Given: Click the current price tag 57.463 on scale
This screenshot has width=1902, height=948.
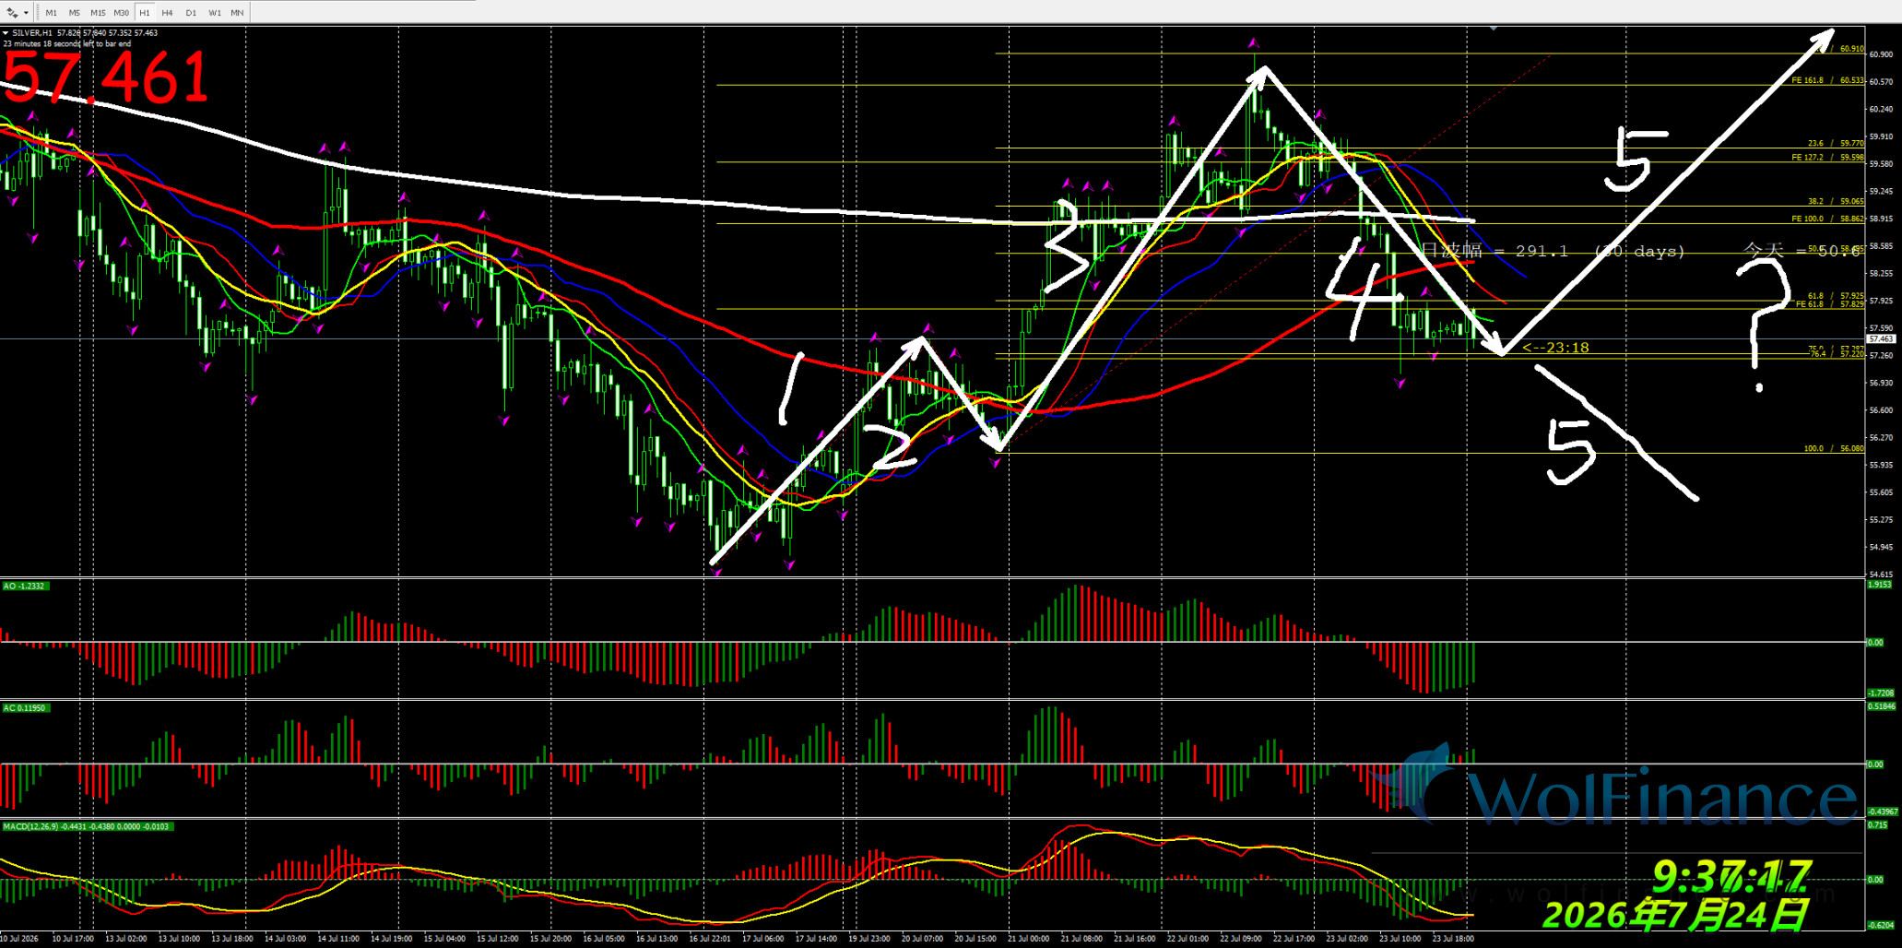Looking at the screenshot, I should 1880,339.
